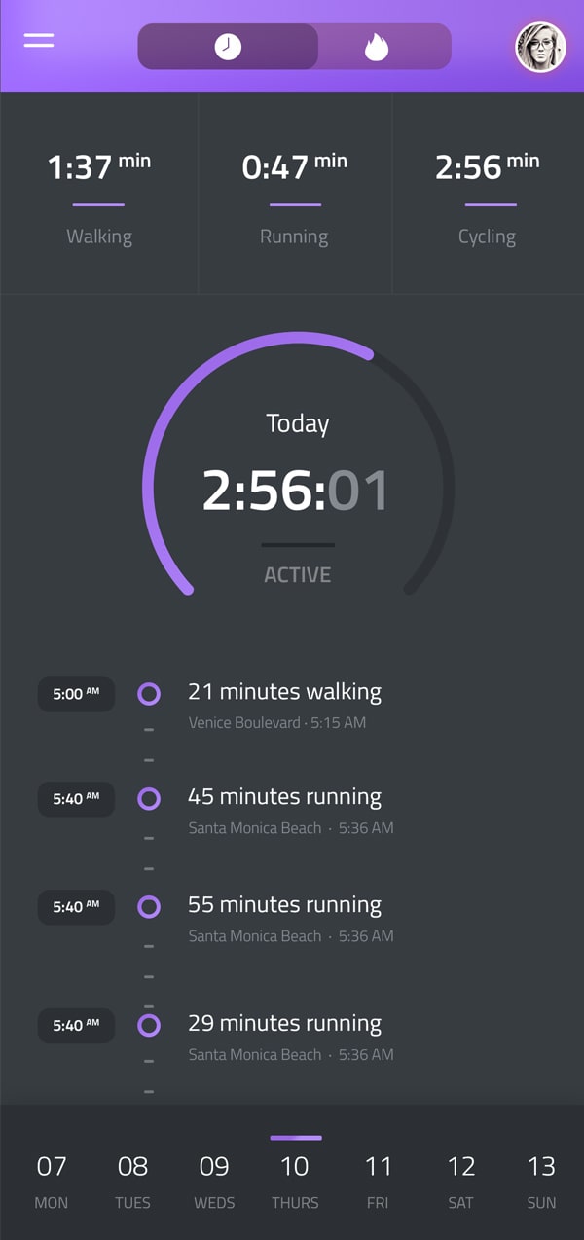Tap the 5:00 AM time badge
This screenshot has height=1240, width=584.
click(76, 694)
